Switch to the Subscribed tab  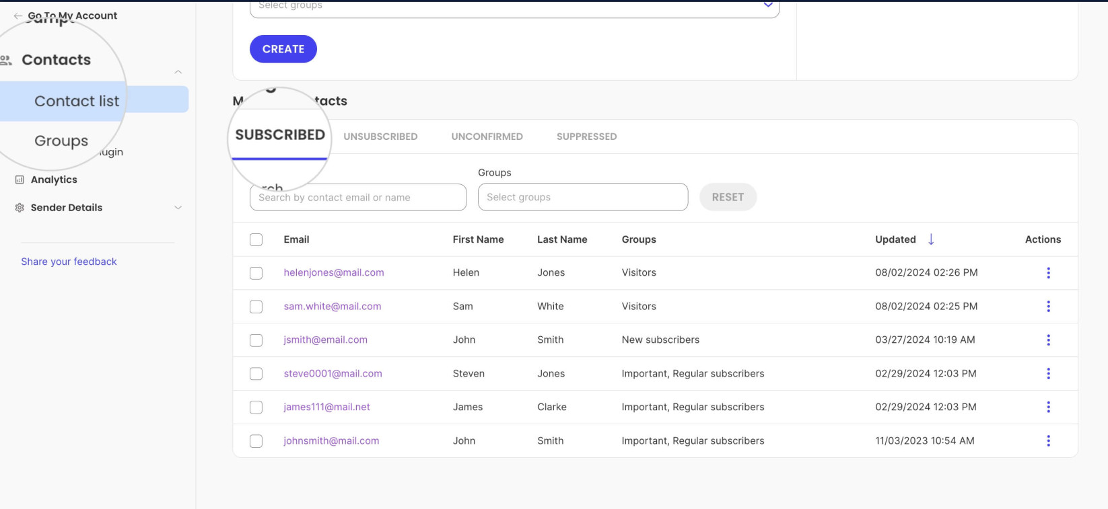pos(280,135)
